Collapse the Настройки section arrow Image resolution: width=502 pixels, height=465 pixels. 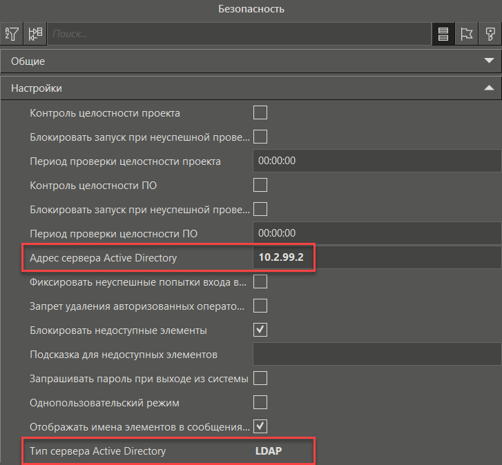490,88
